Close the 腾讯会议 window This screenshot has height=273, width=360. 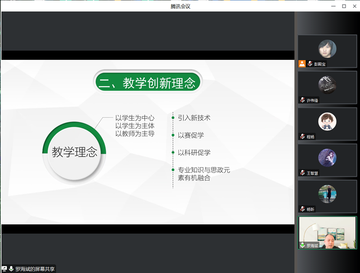click(x=354, y=6)
